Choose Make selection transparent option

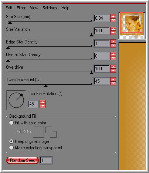(x=11, y=147)
